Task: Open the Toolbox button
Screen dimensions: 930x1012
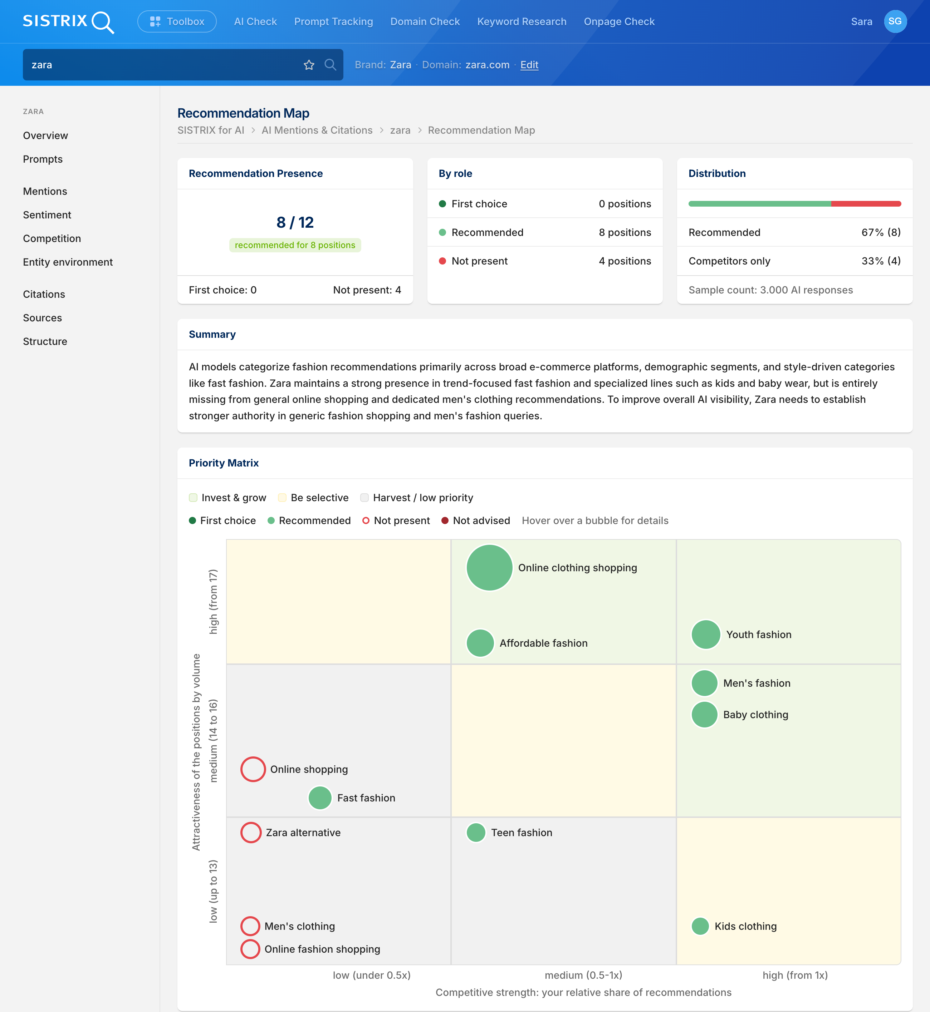Action: pos(177,22)
